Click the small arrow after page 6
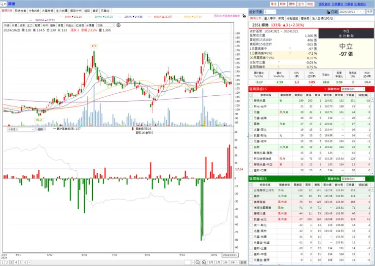The image size is (375, 266). point(29,262)
